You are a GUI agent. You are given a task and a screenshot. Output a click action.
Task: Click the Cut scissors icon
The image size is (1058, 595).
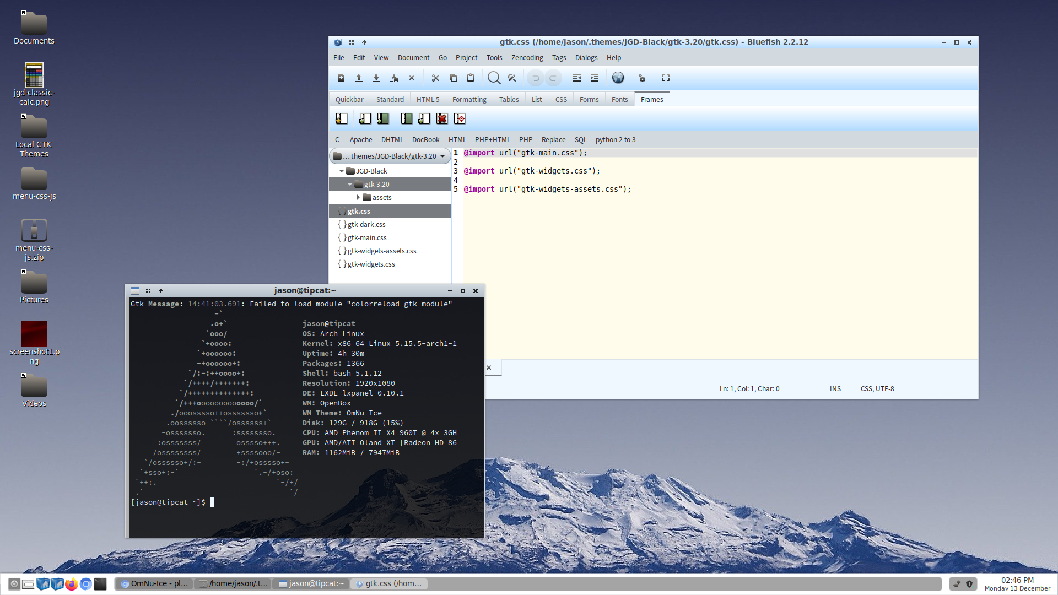pyautogui.click(x=435, y=78)
